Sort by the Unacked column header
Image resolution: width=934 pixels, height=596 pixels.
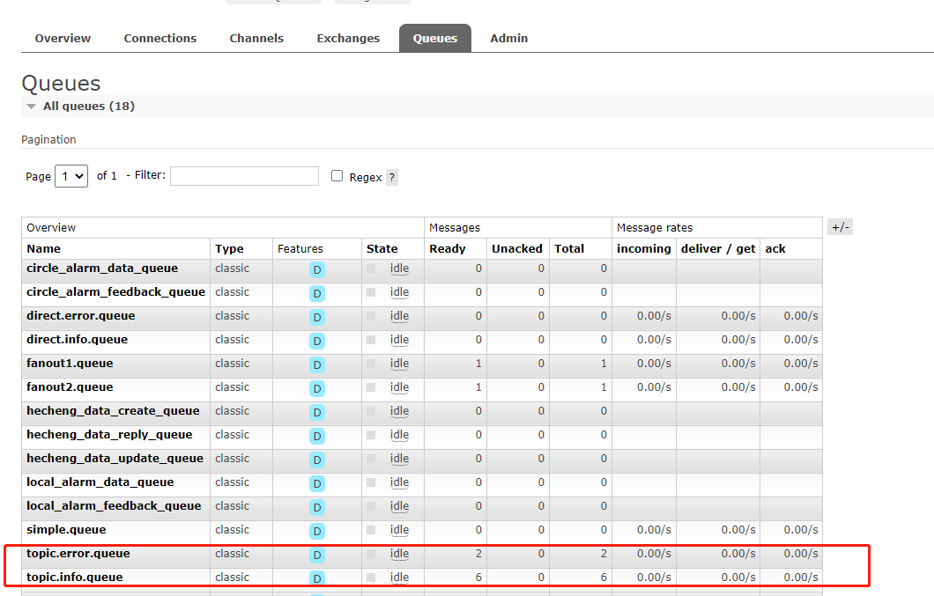[x=517, y=249]
